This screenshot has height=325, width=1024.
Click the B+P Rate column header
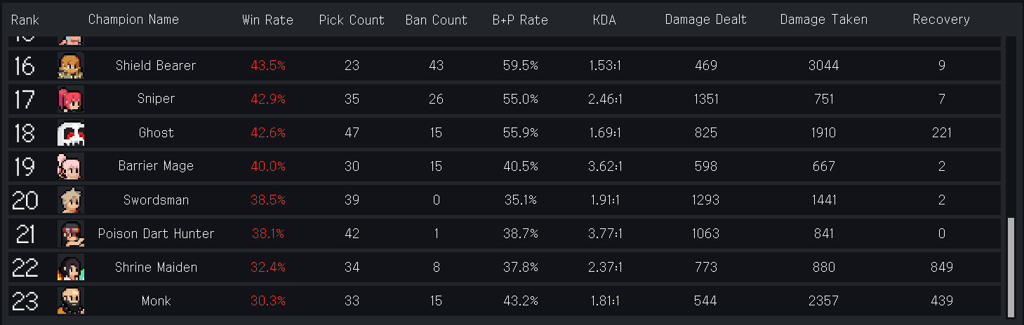(520, 20)
